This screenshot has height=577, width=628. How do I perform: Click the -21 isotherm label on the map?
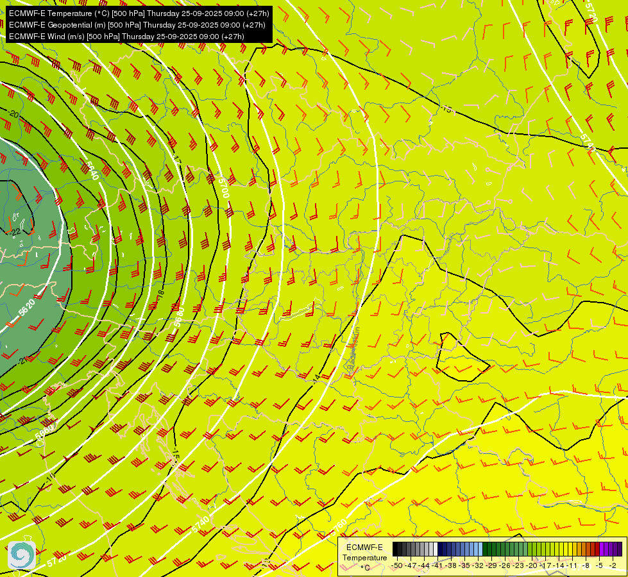[x=22, y=360]
